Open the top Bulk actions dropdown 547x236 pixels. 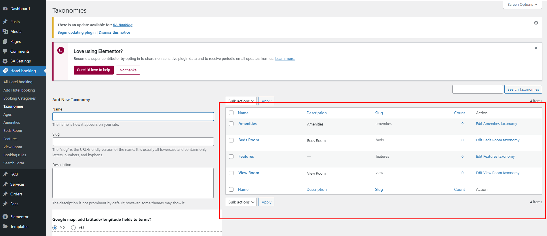coord(241,101)
